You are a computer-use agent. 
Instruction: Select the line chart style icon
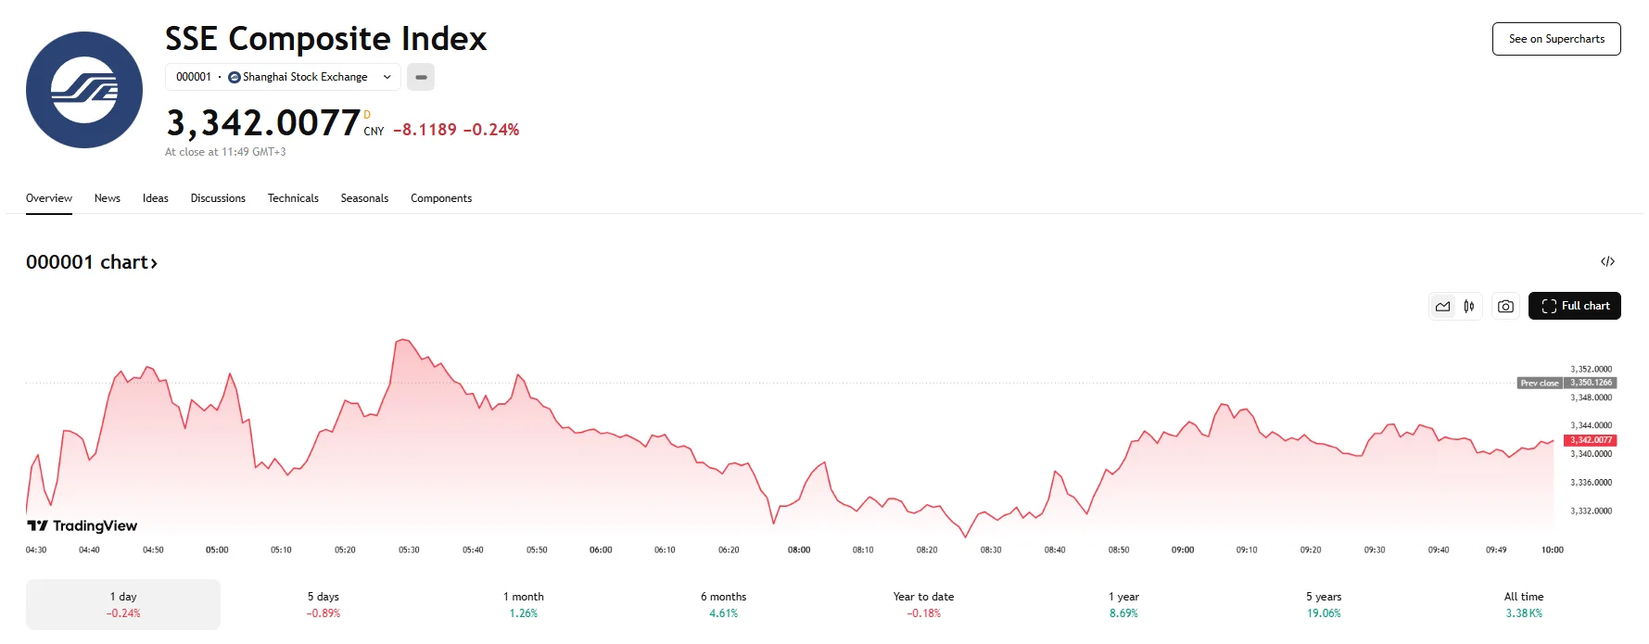pos(1442,306)
